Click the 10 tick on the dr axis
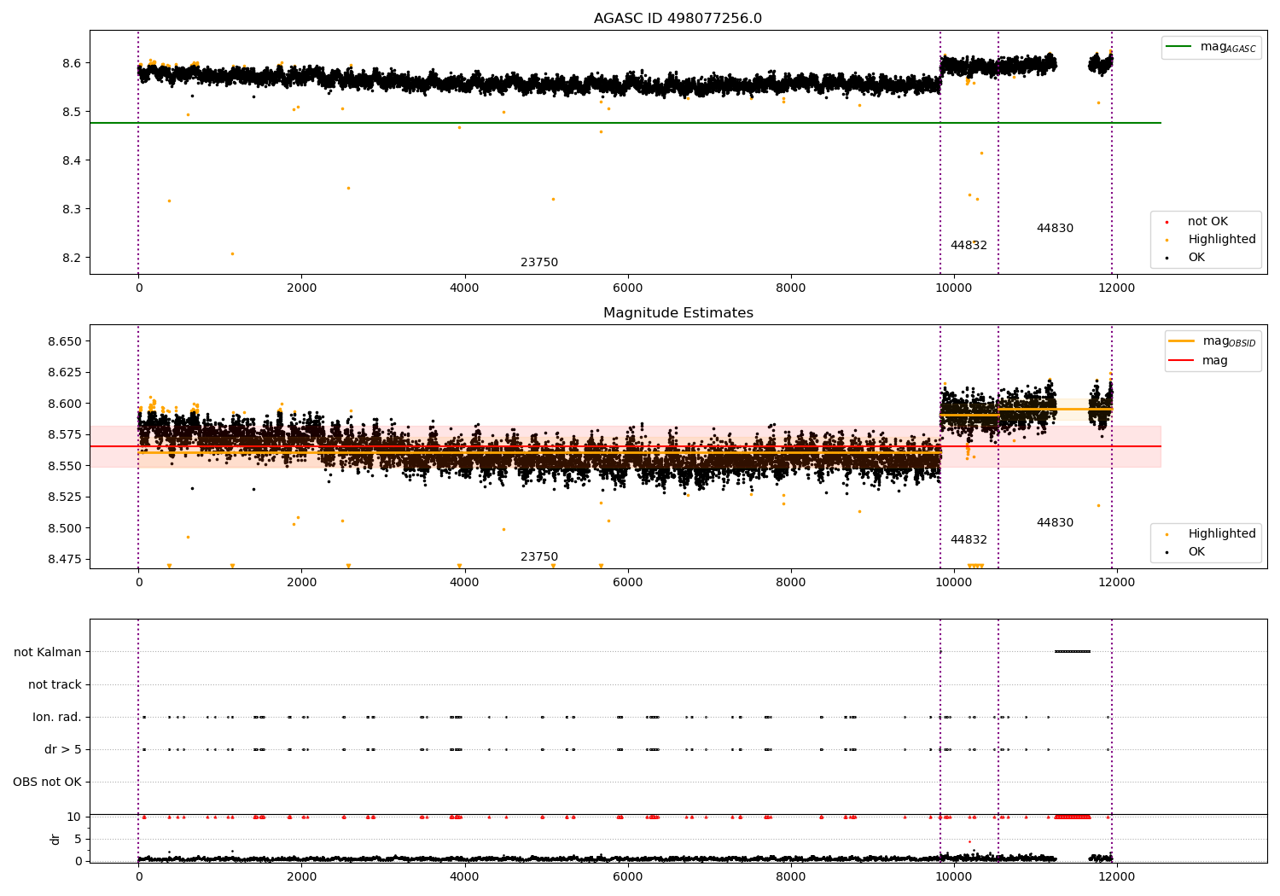 tap(75, 817)
